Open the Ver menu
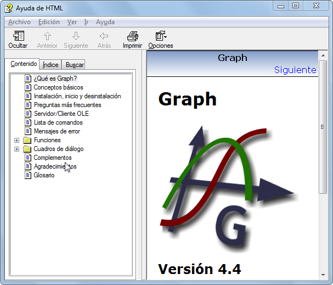333x285 pixels. [72, 22]
